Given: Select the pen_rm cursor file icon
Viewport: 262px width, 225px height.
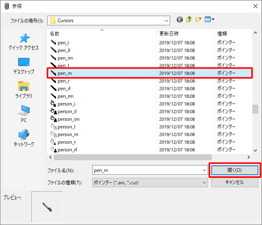Looking at the screenshot, I should click(53, 96).
